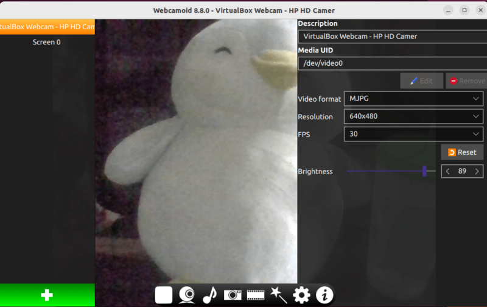Screen dimensions: 487x307
Task: Open preferences with the gear icon
Action: tap(301, 295)
